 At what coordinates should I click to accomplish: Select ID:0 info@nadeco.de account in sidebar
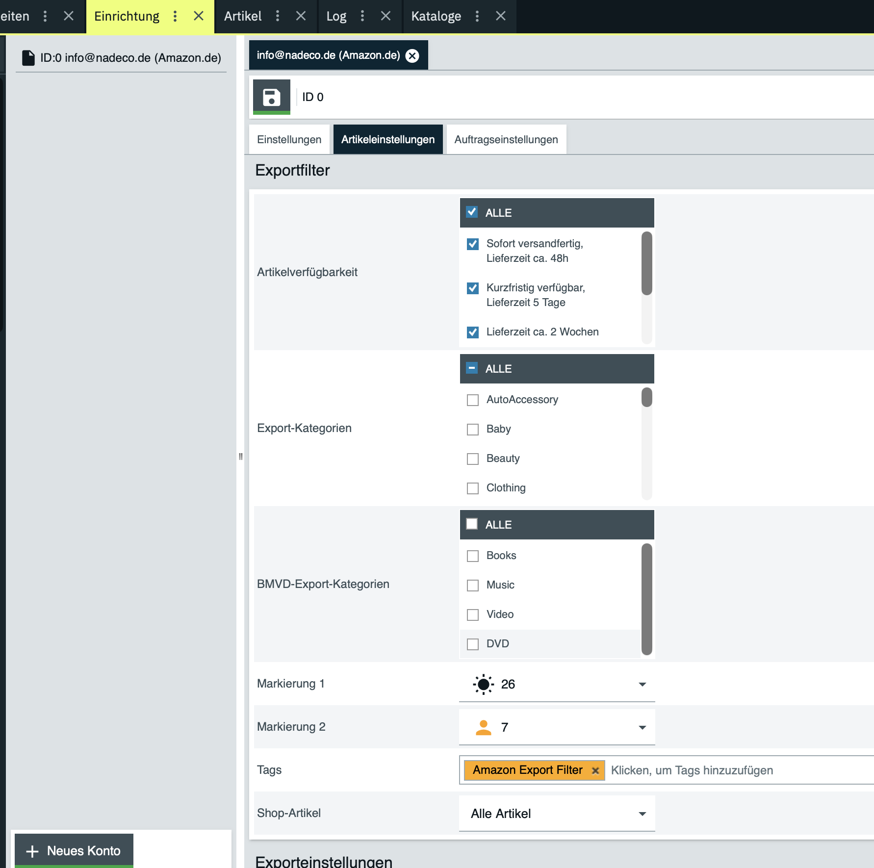tap(130, 58)
